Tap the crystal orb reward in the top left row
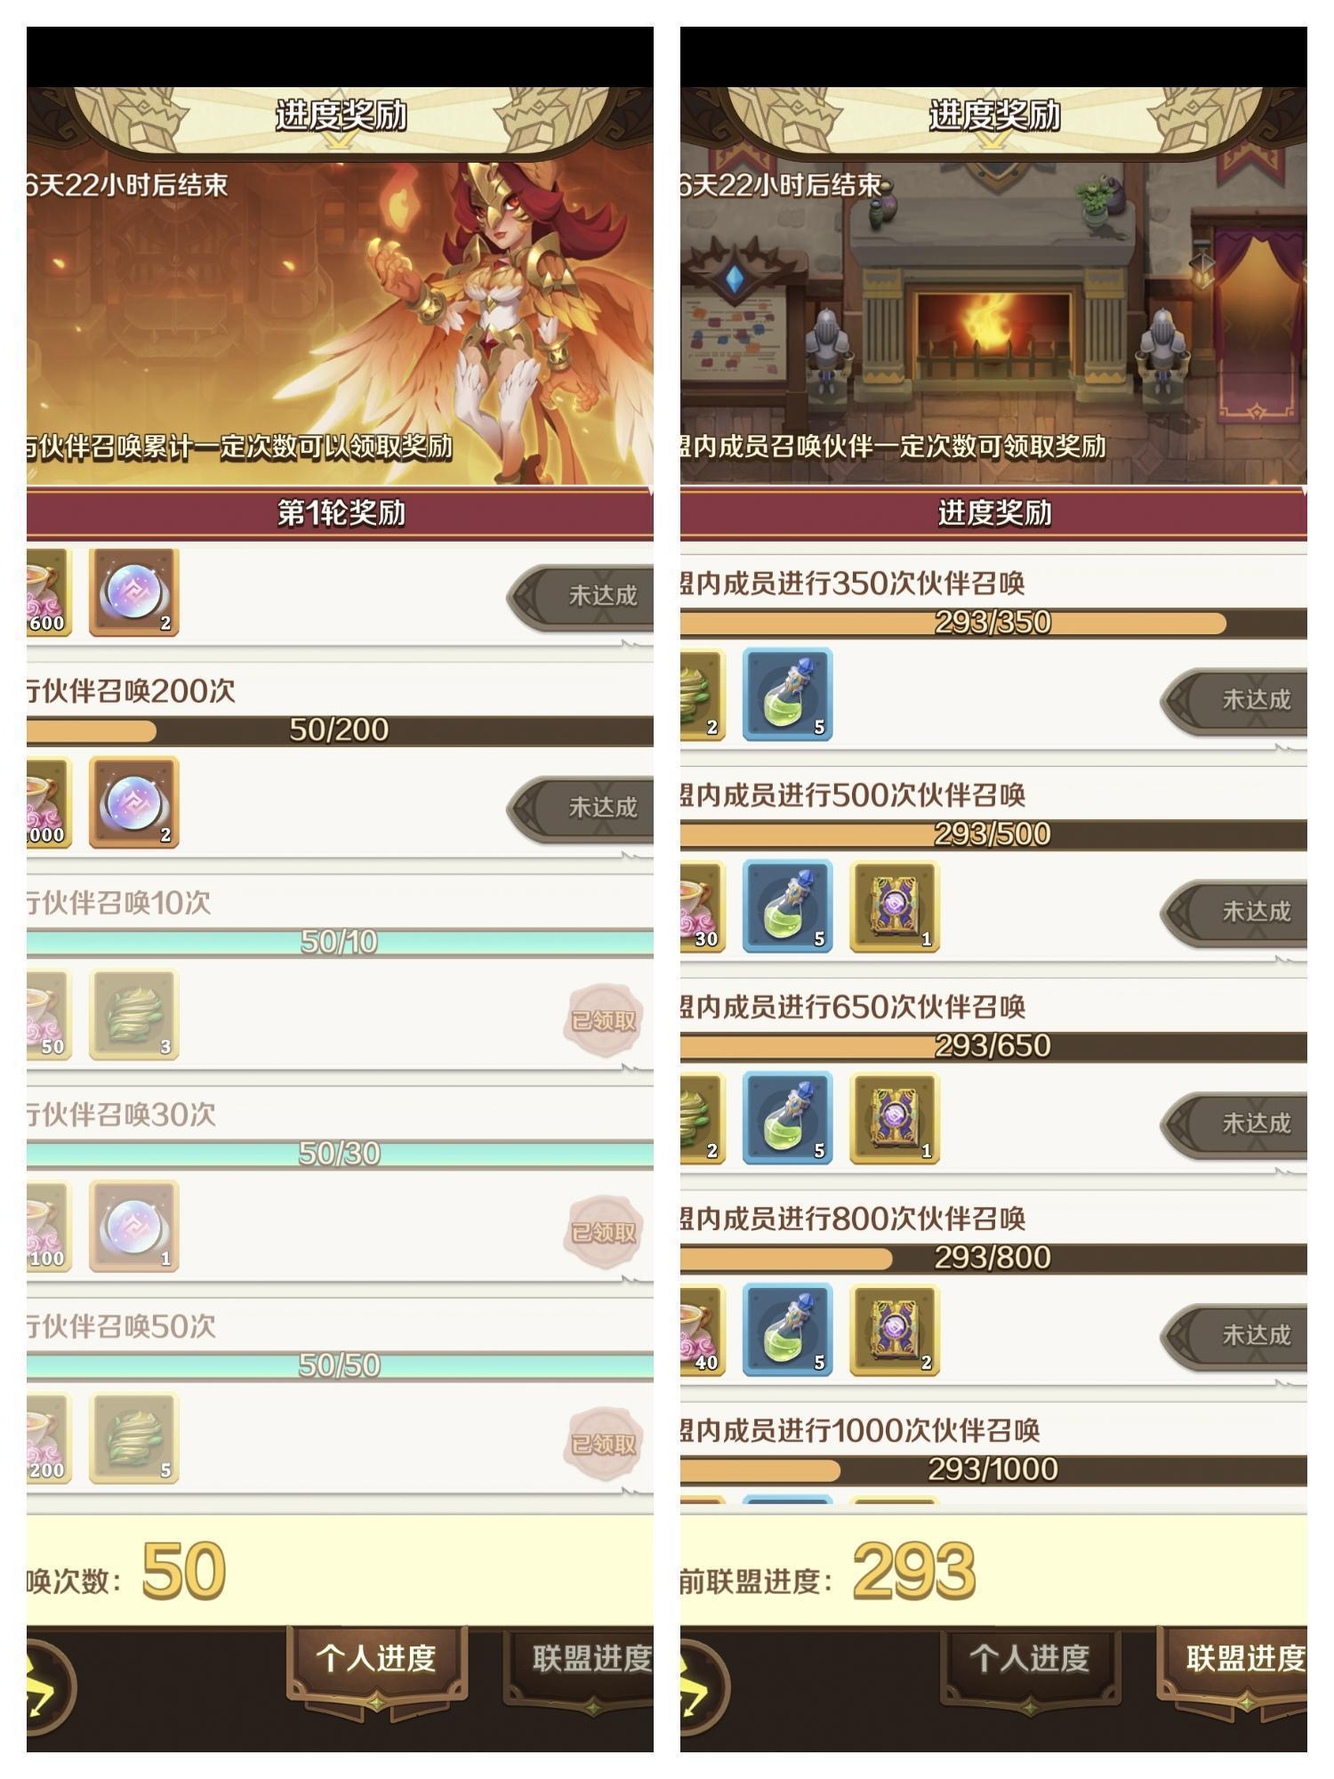This screenshot has height=1779, width=1334. (x=133, y=592)
